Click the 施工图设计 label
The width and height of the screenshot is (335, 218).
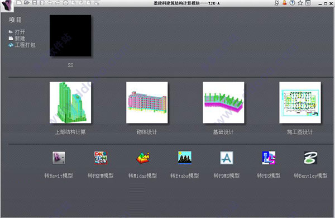[x=300, y=132]
